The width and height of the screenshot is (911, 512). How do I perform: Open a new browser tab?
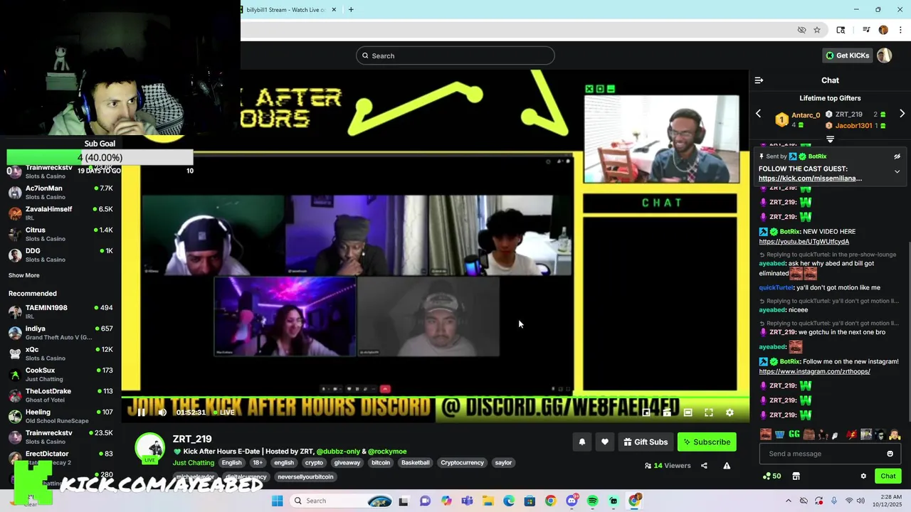[351, 10]
